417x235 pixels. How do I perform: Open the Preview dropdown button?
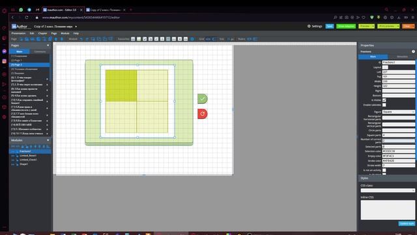366,26
